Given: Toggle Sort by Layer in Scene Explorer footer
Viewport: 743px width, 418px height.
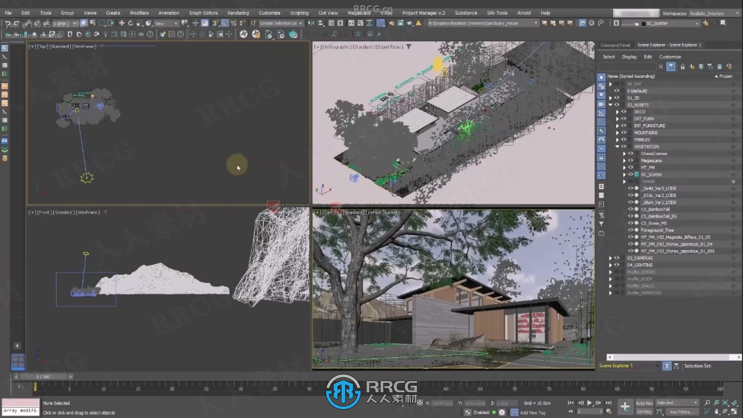Looking at the screenshot, I should [667, 366].
